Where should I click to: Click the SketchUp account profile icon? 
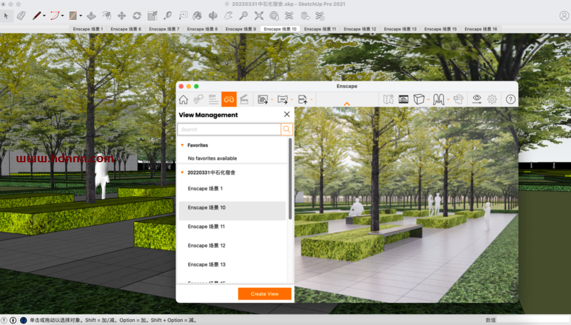click(x=564, y=16)
